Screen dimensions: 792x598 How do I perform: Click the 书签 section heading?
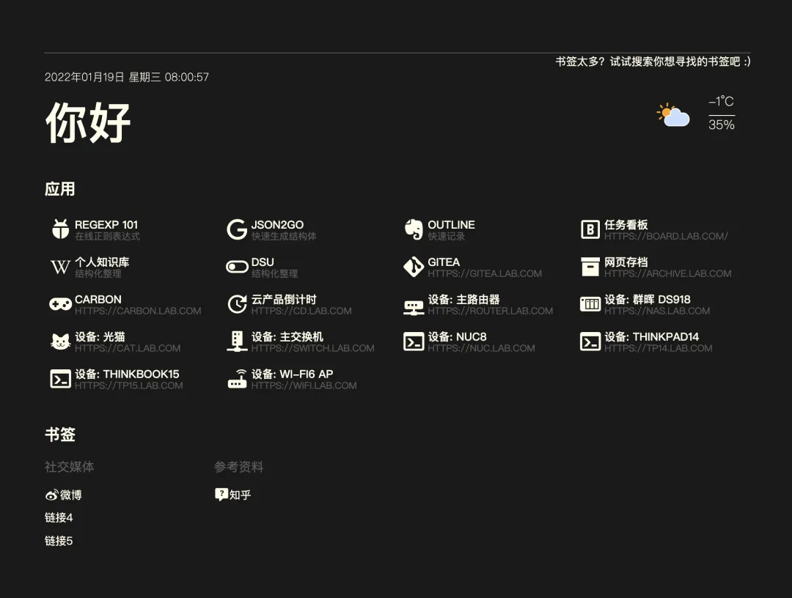pos(59,435)
